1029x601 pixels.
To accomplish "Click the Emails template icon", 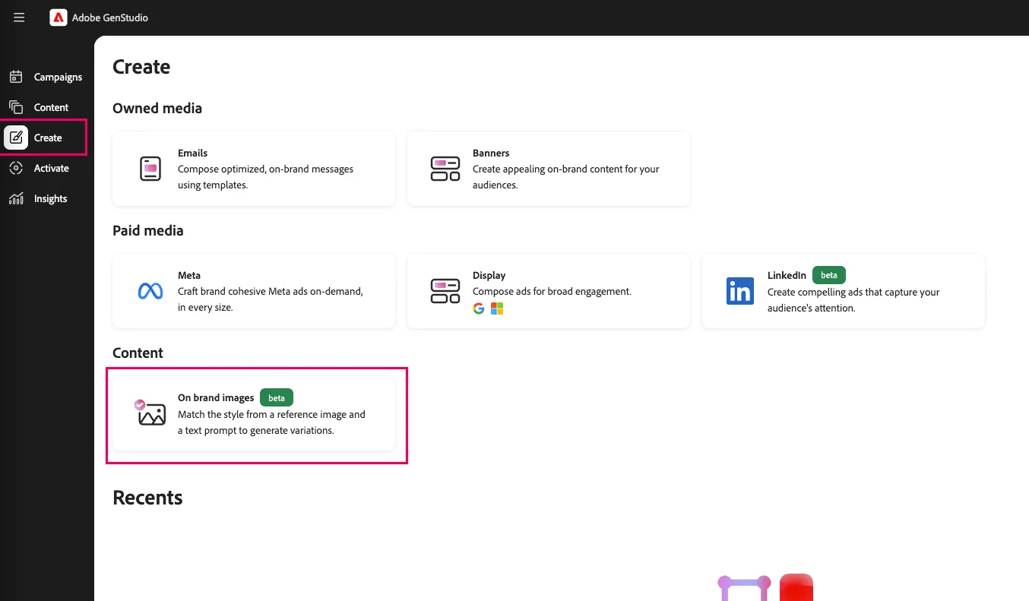I will [x=150, y=169].
